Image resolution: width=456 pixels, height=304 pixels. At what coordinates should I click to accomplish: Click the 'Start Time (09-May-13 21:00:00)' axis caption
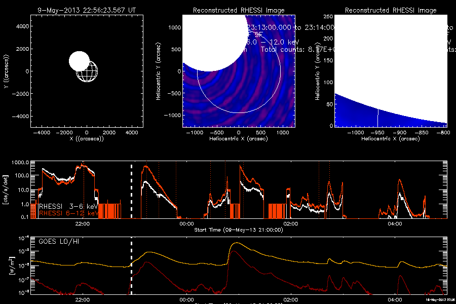239,230
